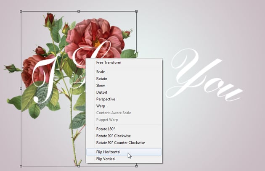The image size is (265, 171).
Task: Click Rotate 180° menu entry
Action: click(124, 129)
